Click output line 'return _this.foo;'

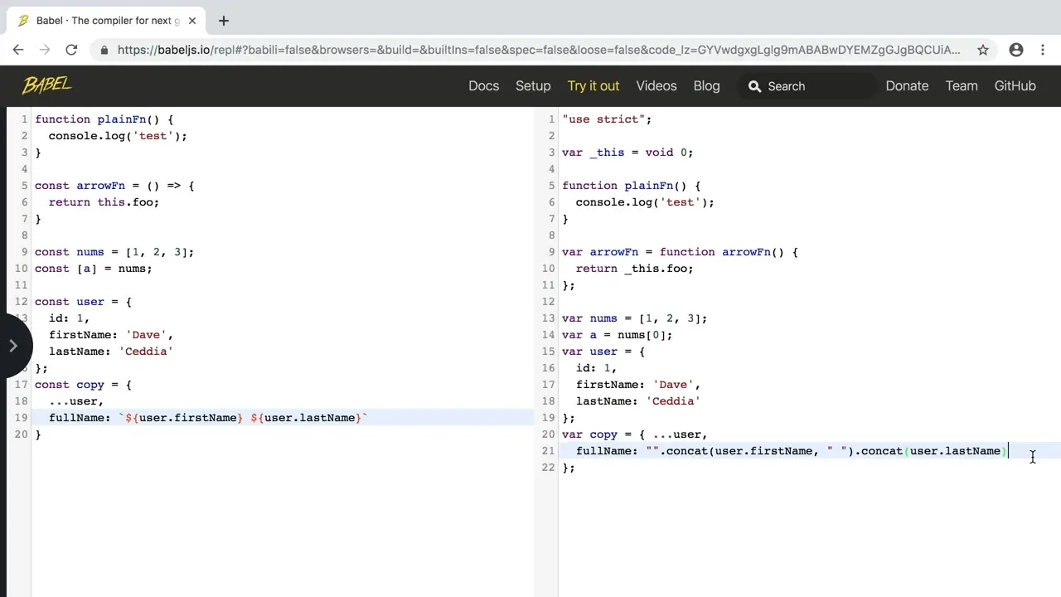click(635, 269)
